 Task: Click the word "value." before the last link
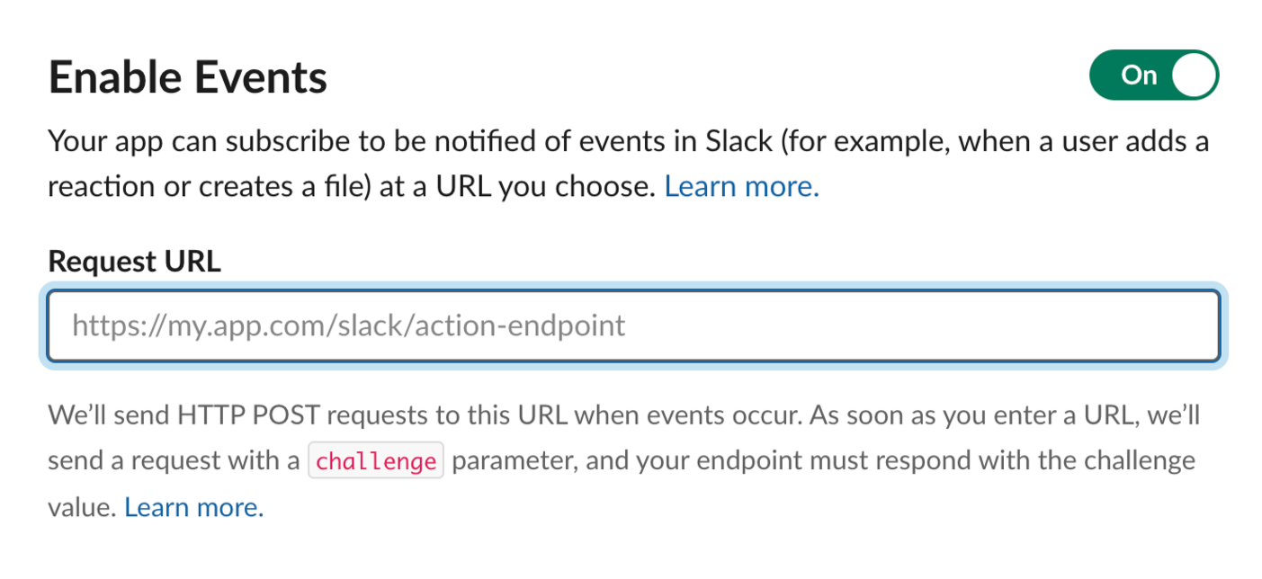82,508
